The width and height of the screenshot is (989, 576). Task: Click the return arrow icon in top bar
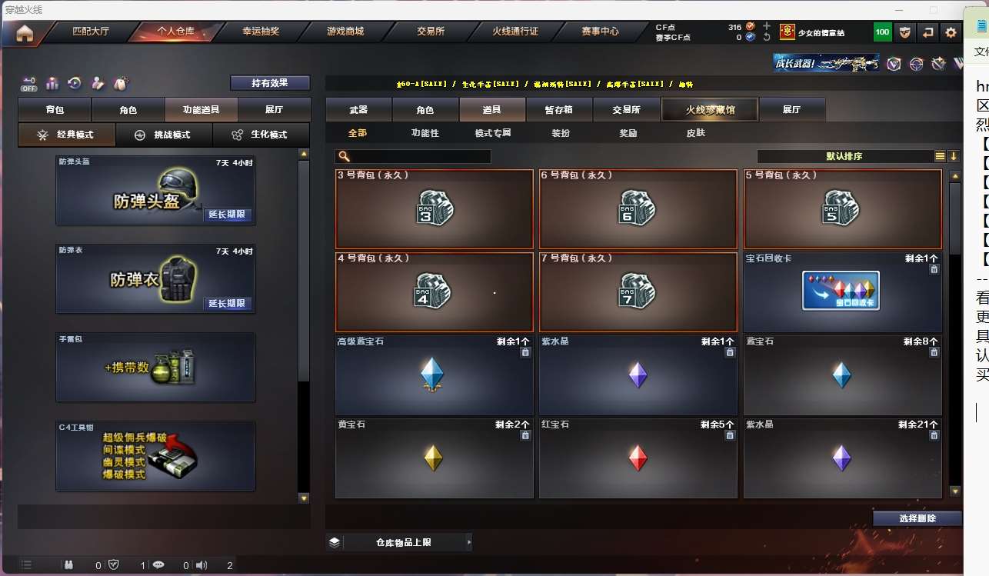[928, 32]
